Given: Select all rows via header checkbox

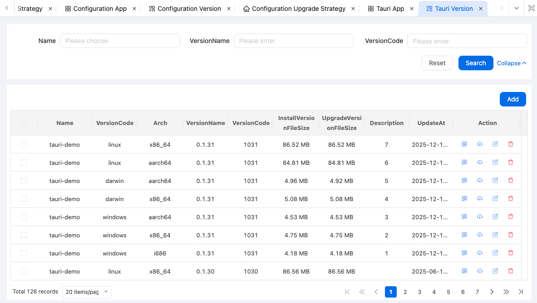Looking at the screenshot, I should tap(24, 123).
